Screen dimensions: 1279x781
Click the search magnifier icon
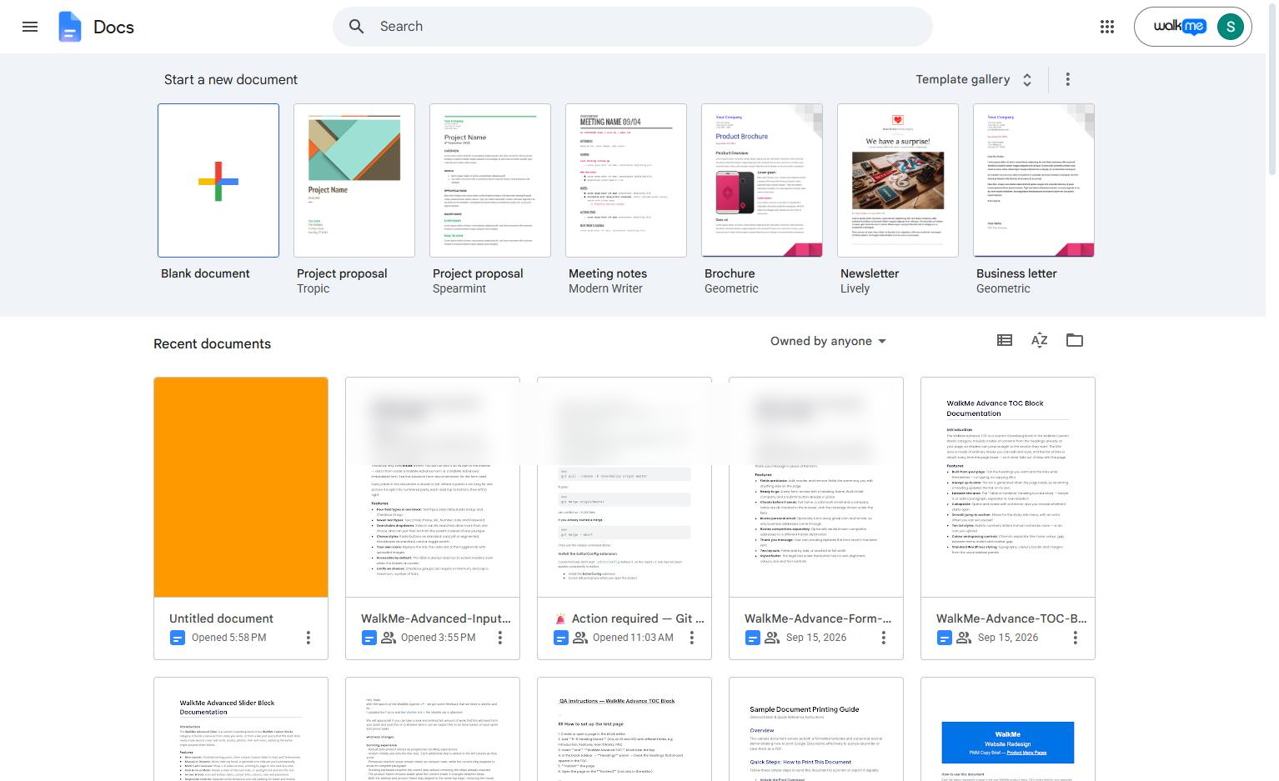tap(356, 27)
